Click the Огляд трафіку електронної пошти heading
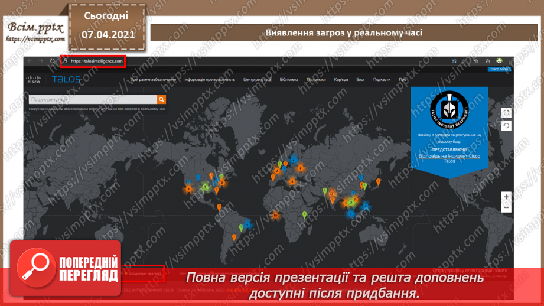This screenshot has height=306, width=544. coord(470,271)
